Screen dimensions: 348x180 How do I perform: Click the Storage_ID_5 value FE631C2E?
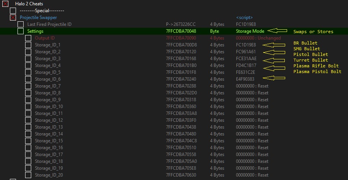(246, 72)
